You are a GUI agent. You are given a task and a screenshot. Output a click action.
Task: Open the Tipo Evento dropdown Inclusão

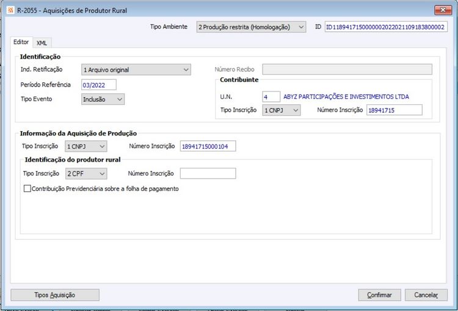tap(103, 99)
